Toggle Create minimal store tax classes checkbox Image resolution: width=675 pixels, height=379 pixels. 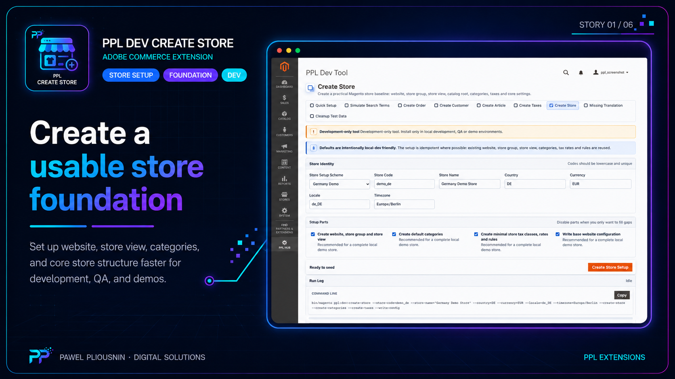(476, 234)
